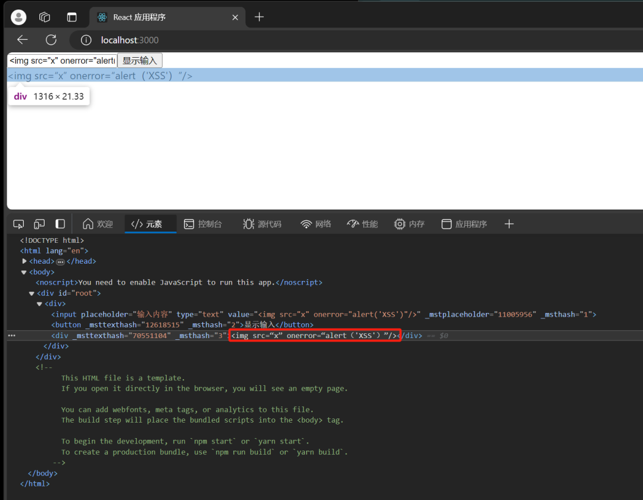Open a new browser tab with plus

pyautogui.click(x=259, y=17)
